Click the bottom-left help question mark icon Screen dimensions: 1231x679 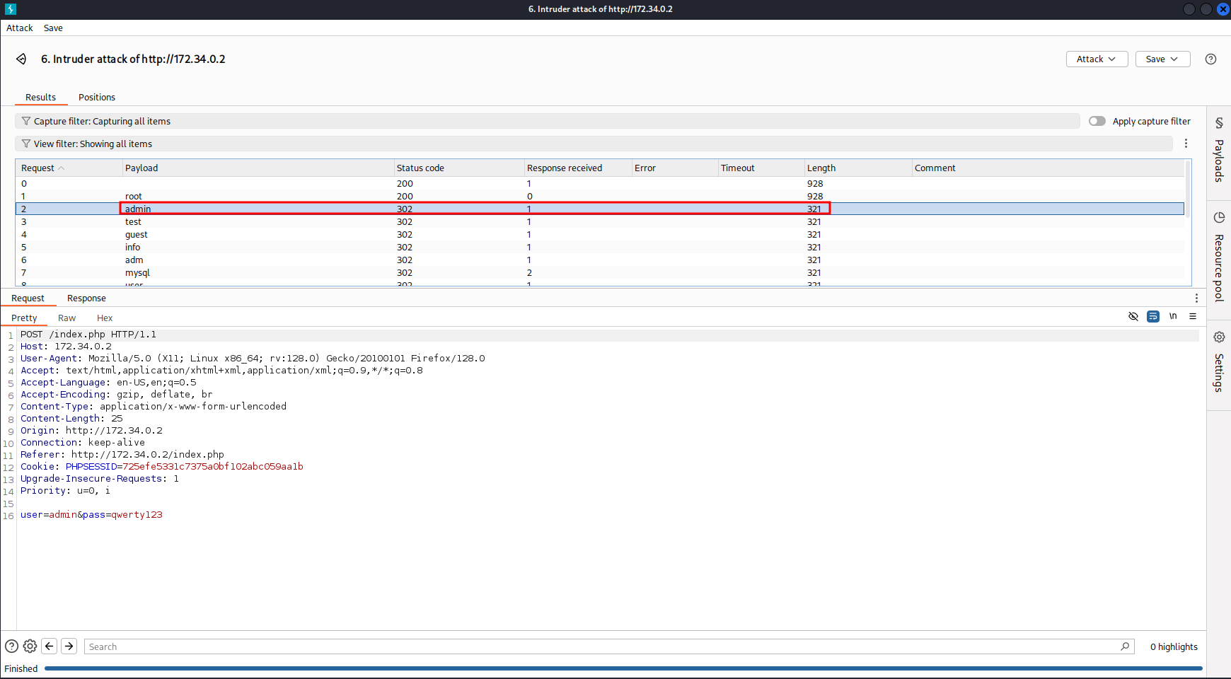pyautogui.click(x=11, y=646)
